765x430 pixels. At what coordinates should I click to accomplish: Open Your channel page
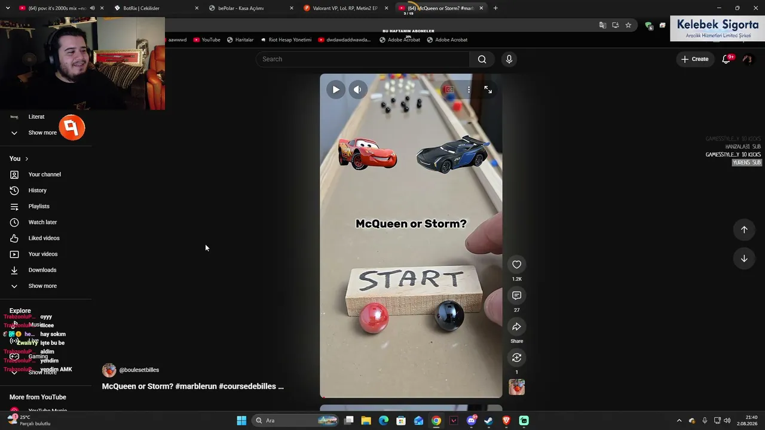(45, 174)
